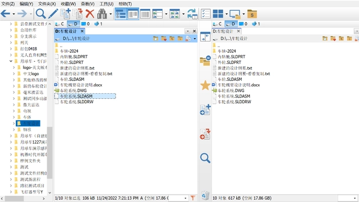Click the binoculars find files icon
Screen dimensions: 359x202
(x=102, y=14)
